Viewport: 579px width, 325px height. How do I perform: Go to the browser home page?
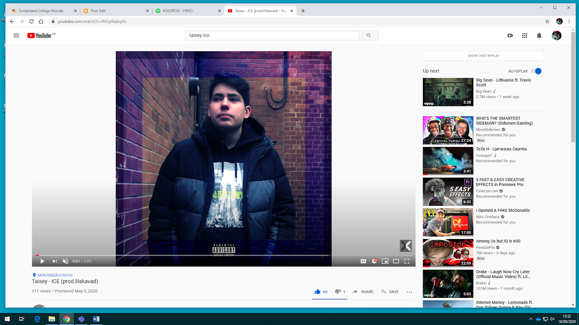coord(41,21)
